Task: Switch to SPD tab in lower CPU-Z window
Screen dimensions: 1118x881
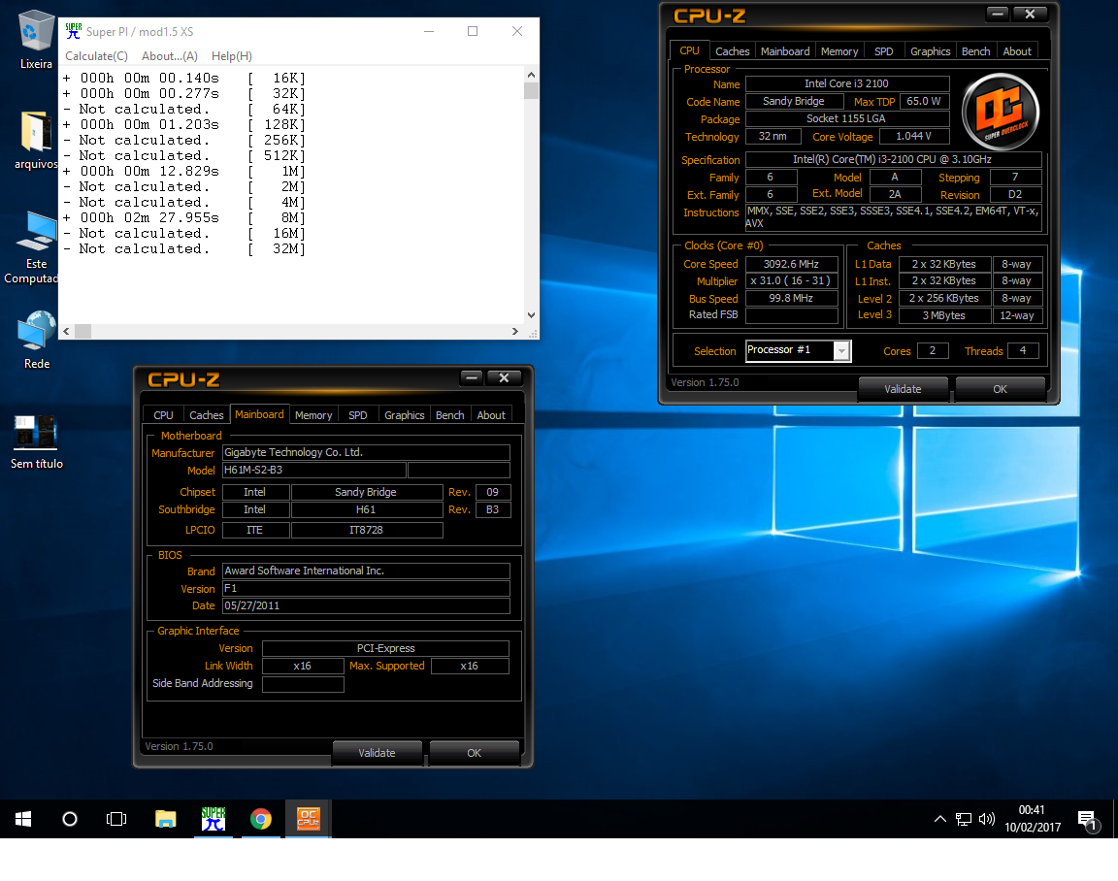Action: coord(358,415)
